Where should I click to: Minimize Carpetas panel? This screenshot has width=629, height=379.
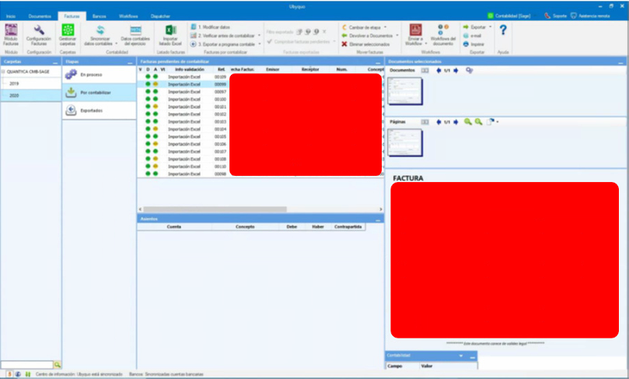click(55, 62)
